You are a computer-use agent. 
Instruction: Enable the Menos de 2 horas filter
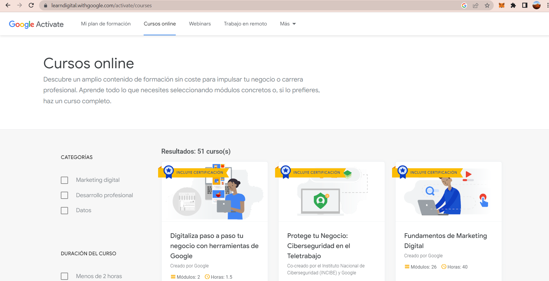pyautogui.click(x=65, y=276)
